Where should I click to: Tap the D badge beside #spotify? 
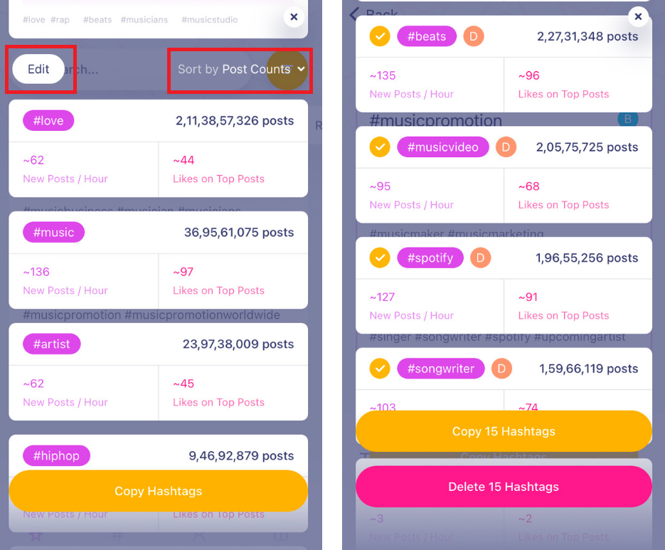[x=480, y=258]
